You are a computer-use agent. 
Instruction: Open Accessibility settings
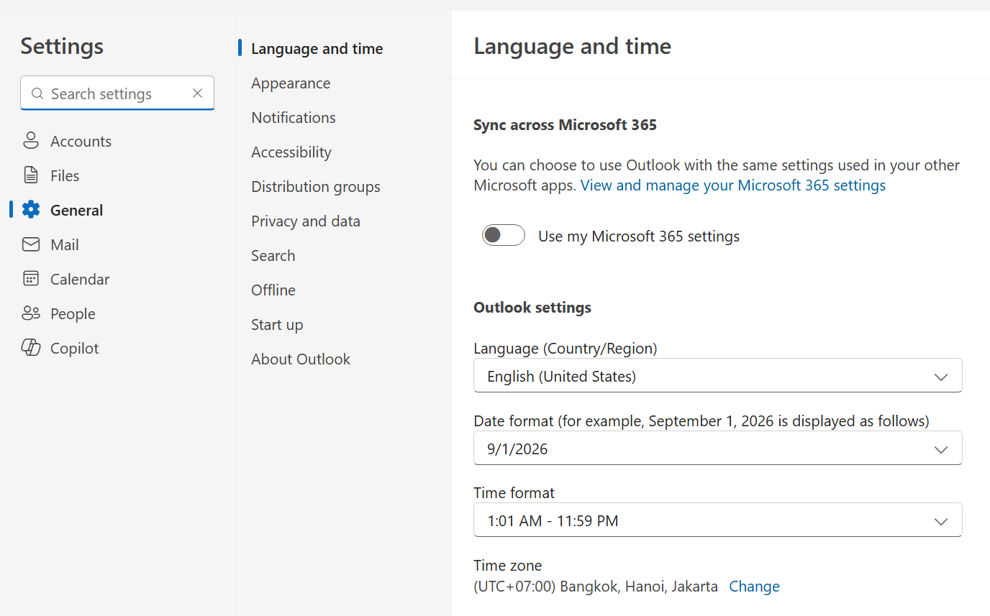pos(291,152)
